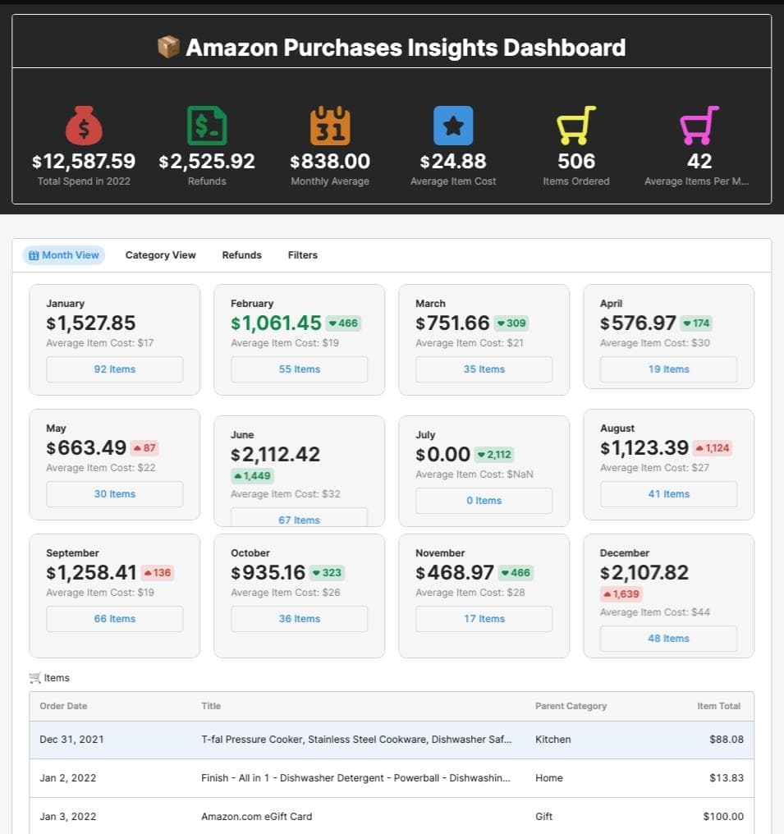Click the 92 Items button under January

(x=114, y=369)
